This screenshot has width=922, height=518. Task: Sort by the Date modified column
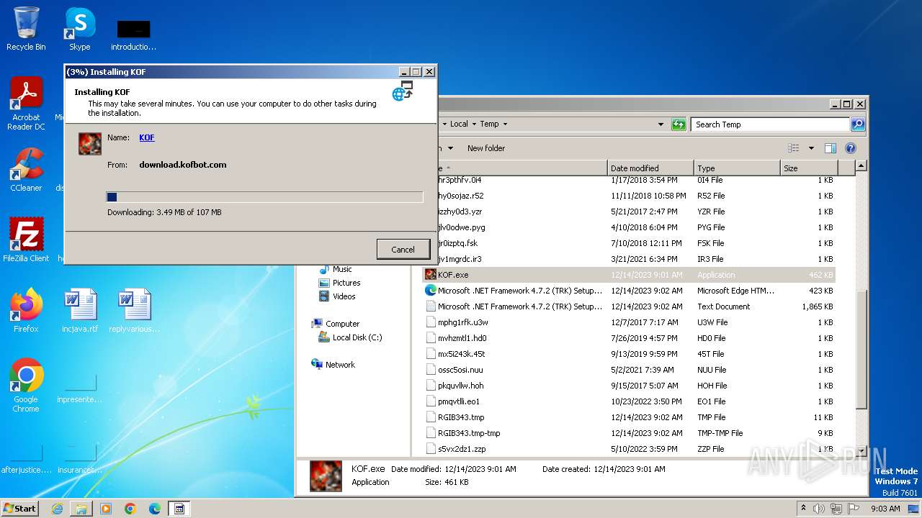650,168
